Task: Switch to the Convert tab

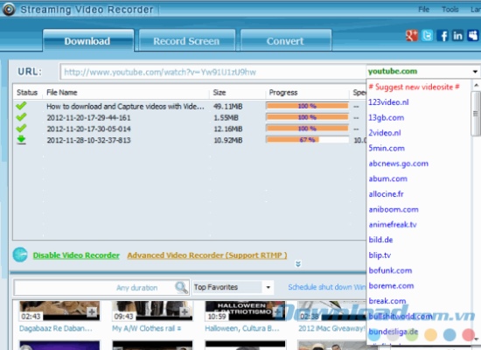Action: tap(286, 41)
